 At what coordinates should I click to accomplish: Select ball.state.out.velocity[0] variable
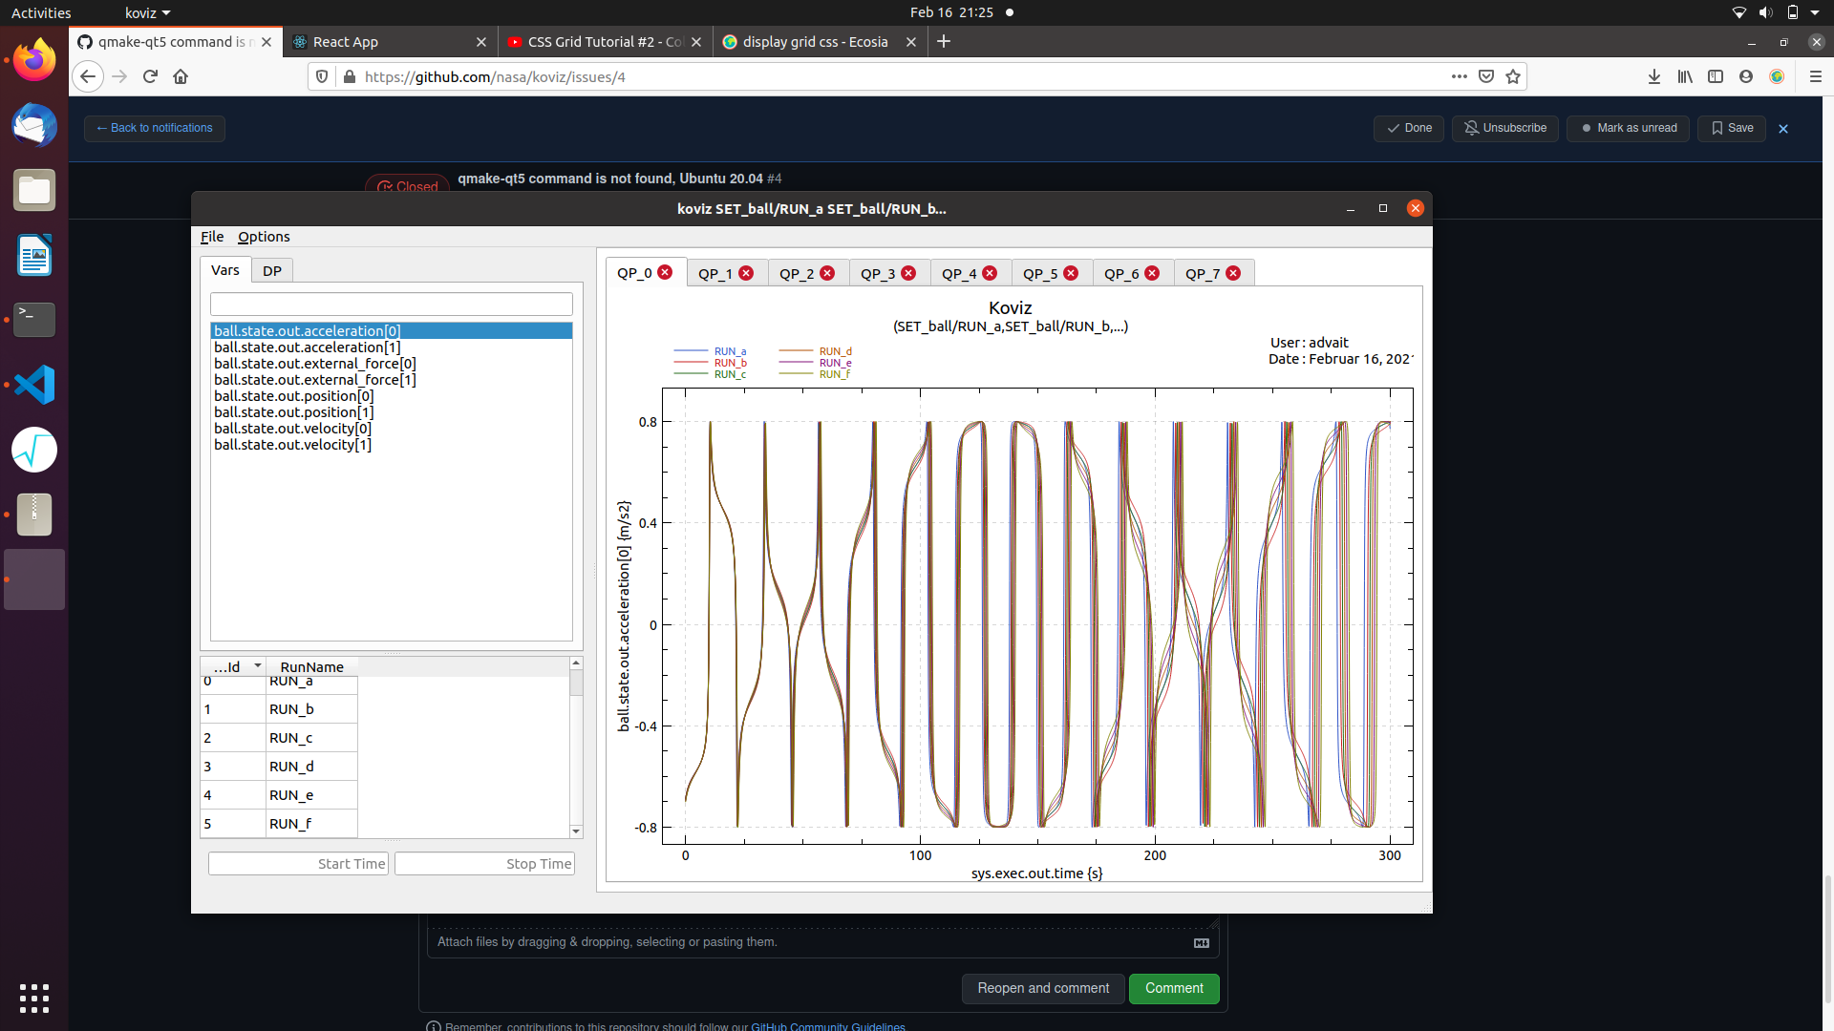pyautogui.click(x=292, y=429)
